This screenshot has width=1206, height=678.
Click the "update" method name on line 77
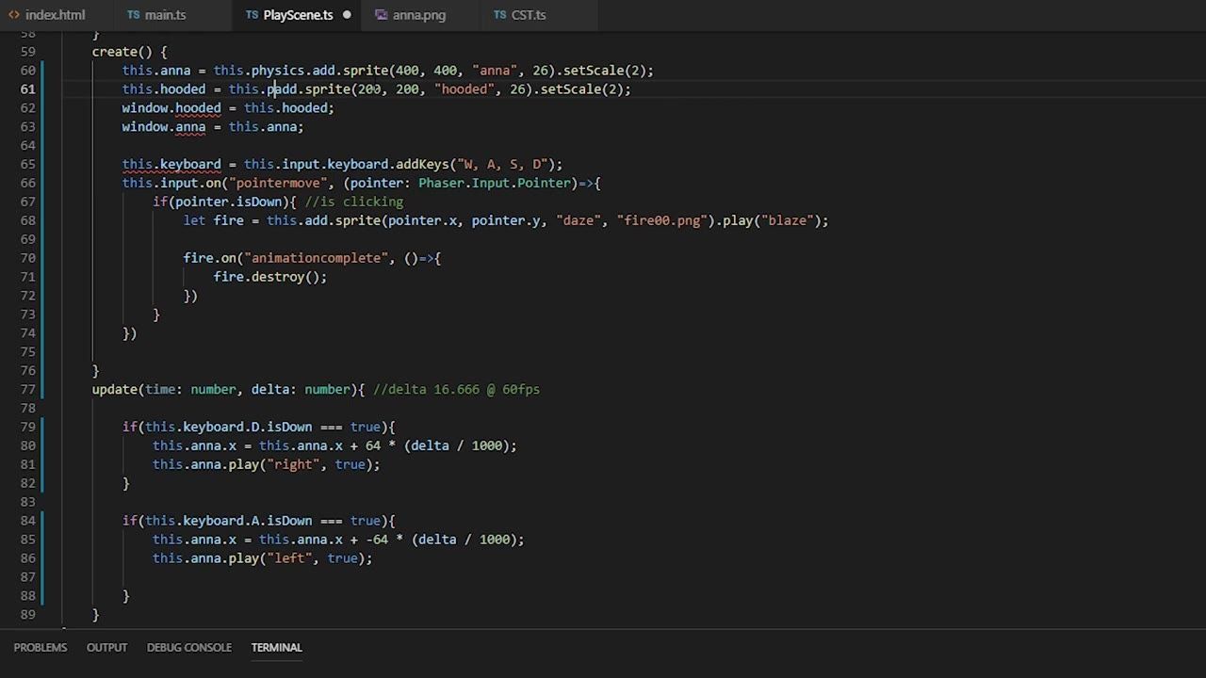point(114,389)
